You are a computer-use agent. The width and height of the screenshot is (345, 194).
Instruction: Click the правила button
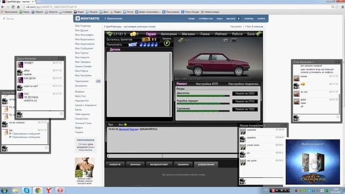tap(183, 164)
